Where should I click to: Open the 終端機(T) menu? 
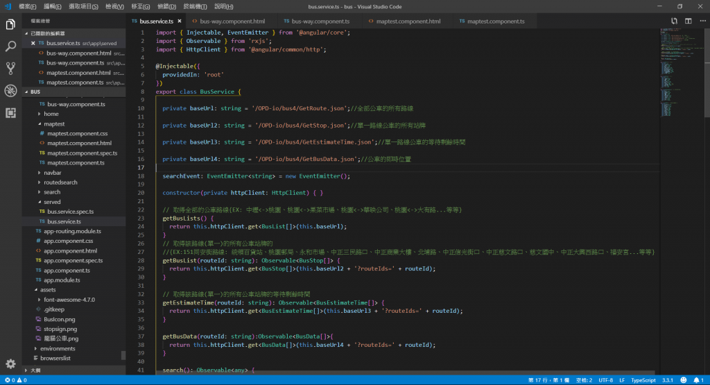point(195,6)
